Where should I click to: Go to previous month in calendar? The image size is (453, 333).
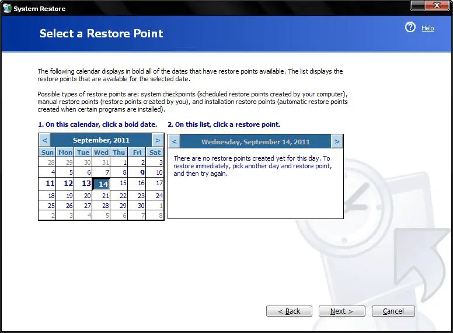point(45,140)
